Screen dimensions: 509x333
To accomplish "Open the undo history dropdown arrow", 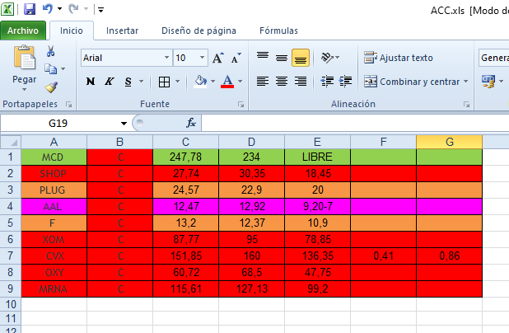I will click(x=60, y=9).
